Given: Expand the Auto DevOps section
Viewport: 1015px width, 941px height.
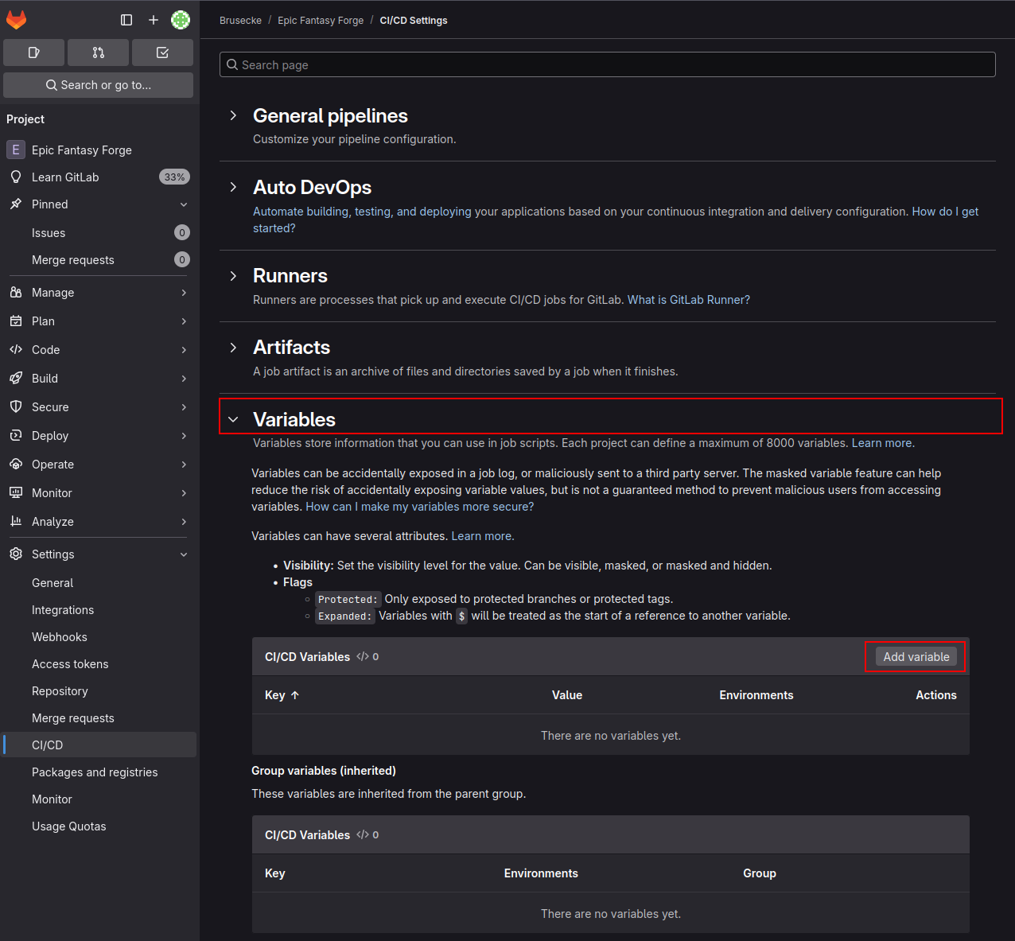Looking at the screenshot, I should 233,187.
